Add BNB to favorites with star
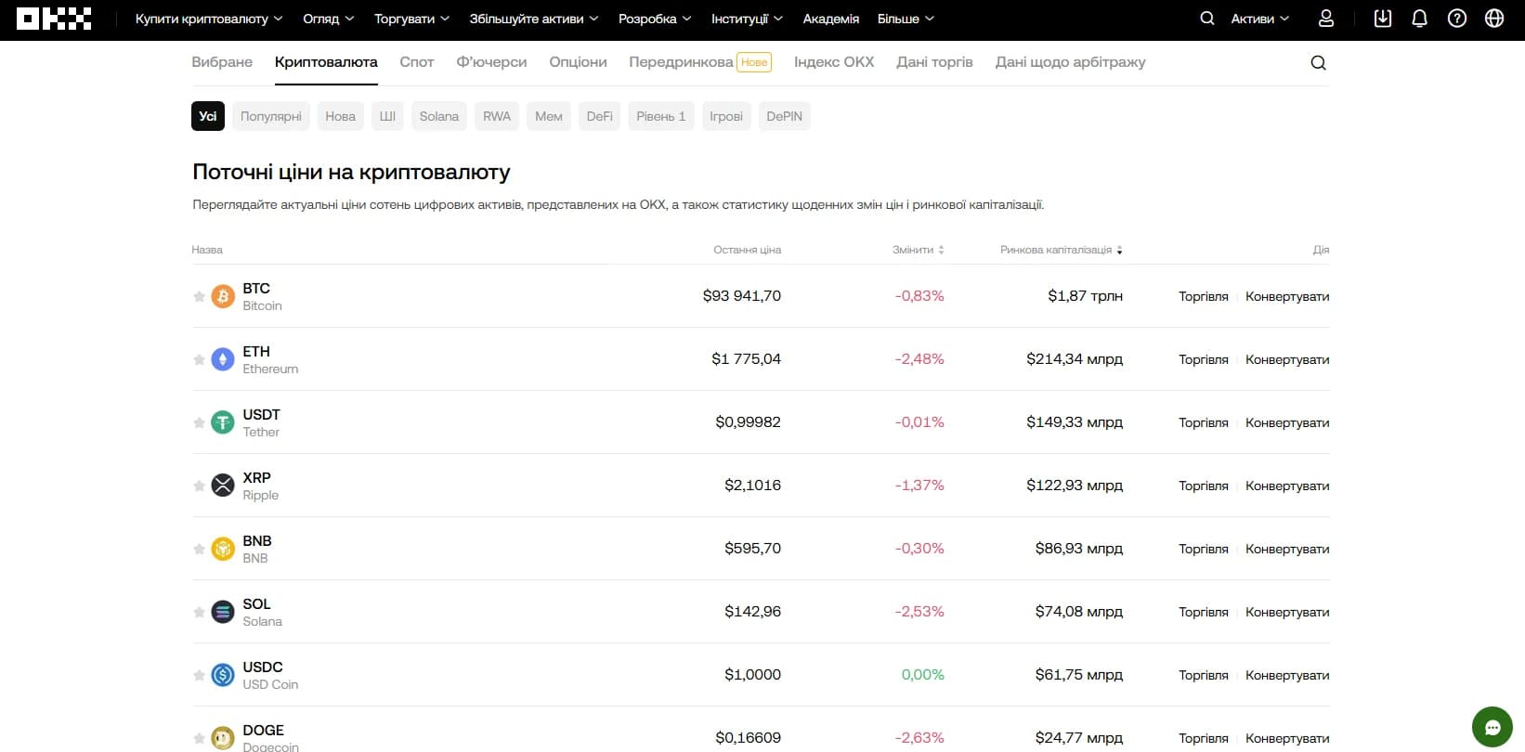This screenshot has width=1525, height=752. pyautogui.click(x=199, y=549)
